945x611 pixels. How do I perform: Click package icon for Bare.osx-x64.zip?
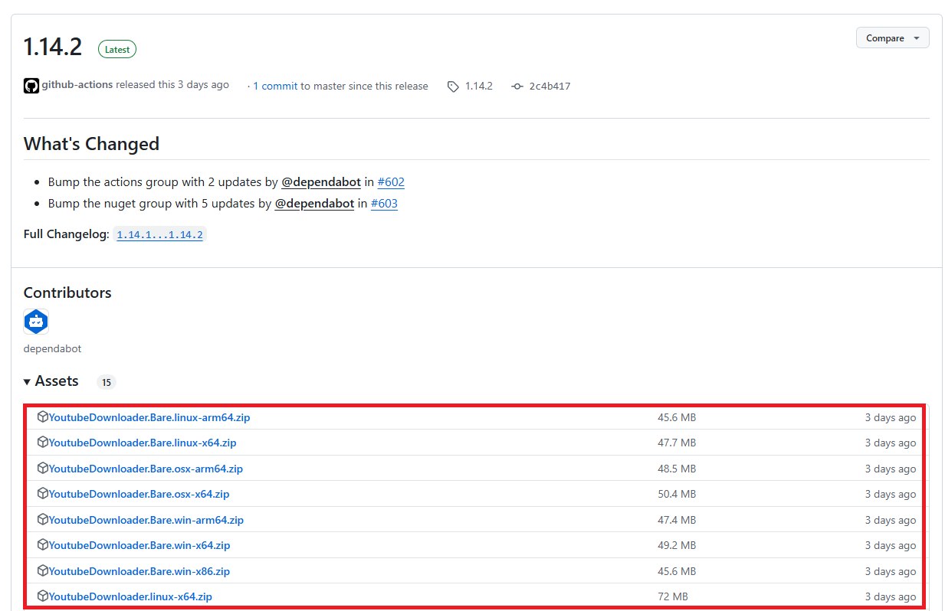[43, 494]
